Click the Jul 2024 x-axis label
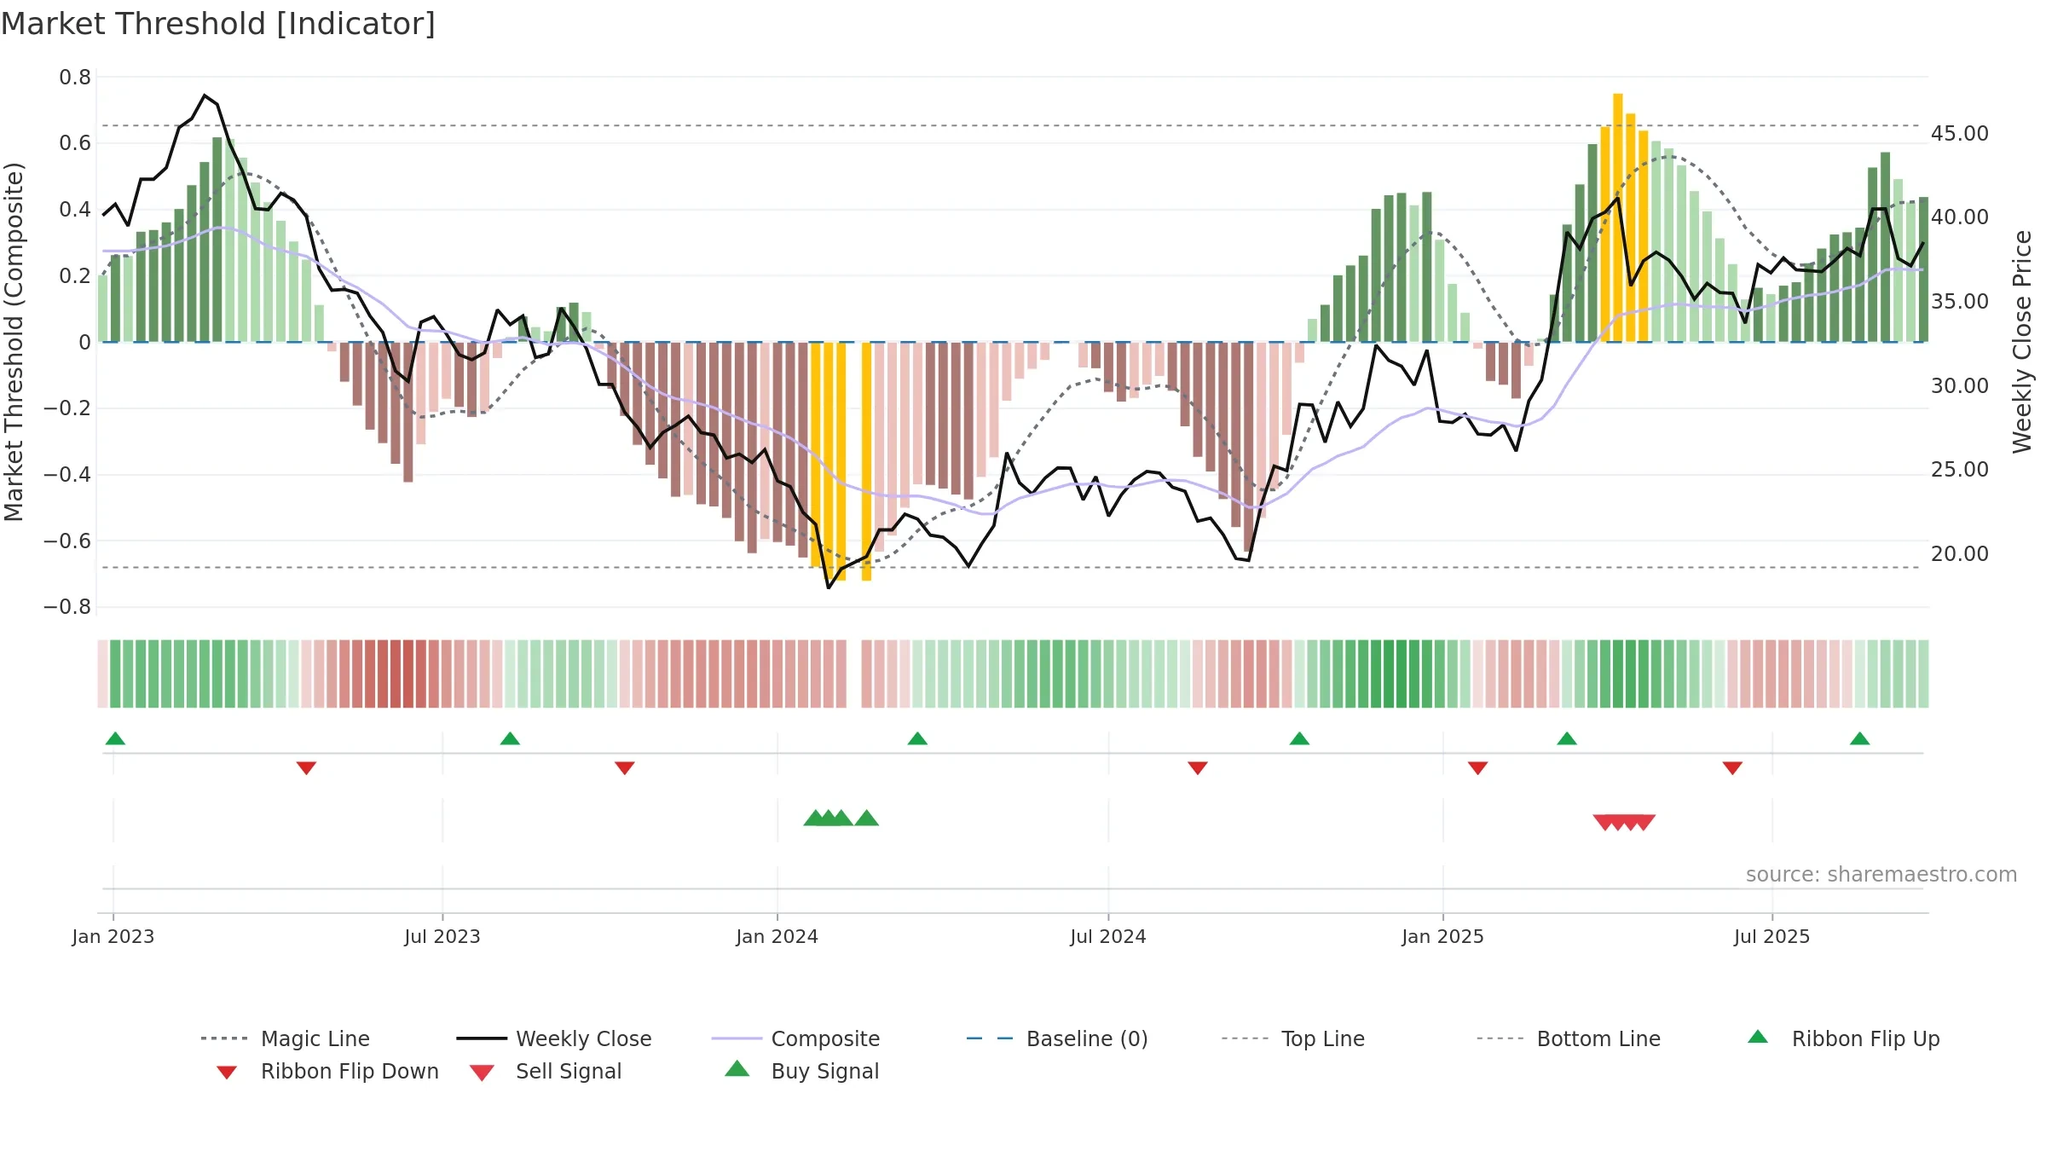2046x1151 pixels. click(x=1108, y=936)
